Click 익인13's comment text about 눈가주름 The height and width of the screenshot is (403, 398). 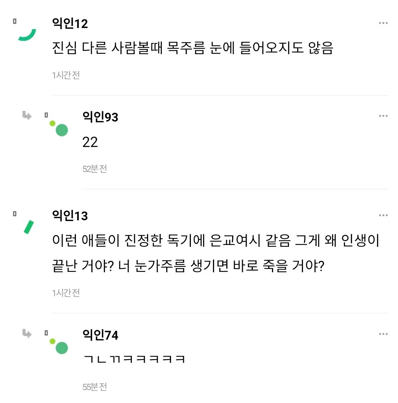click(216, 253)
